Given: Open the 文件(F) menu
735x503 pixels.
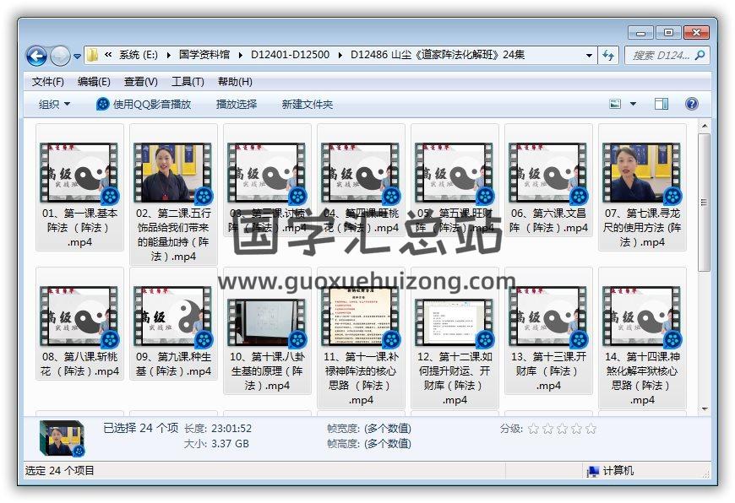Looking at the screenshot, I should tap(48, 82).
